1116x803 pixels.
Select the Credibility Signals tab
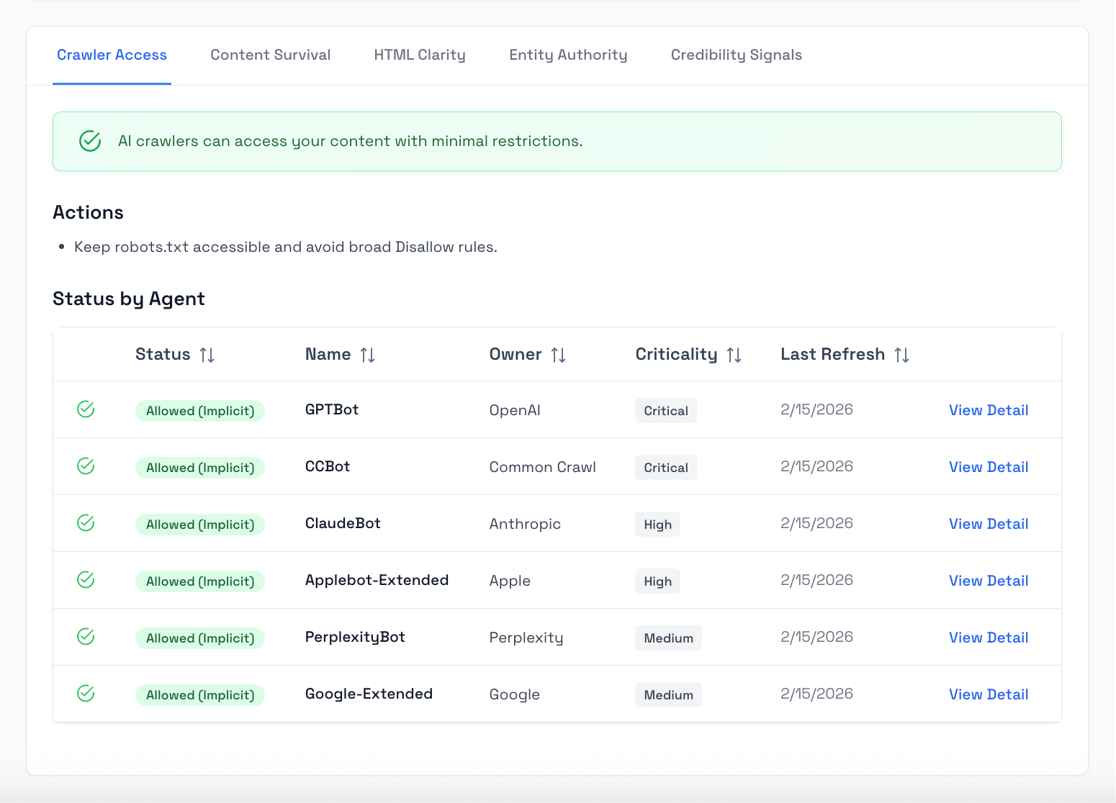tap(736, 55)
